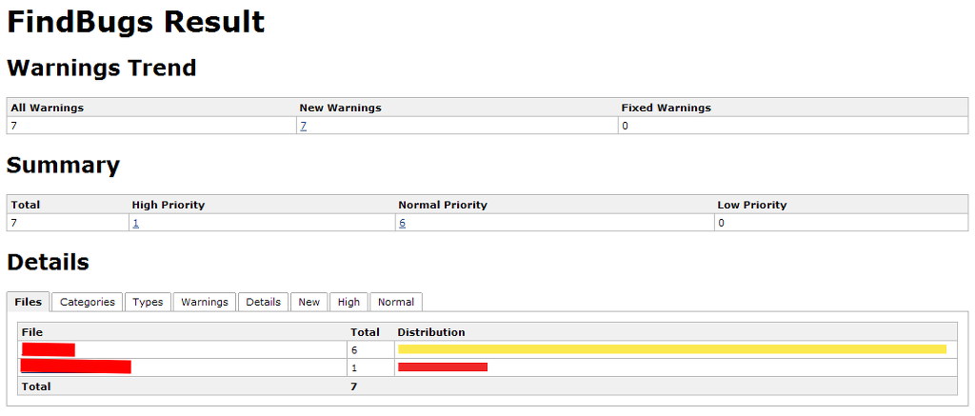Select the Normal tab
The image size is (975, 416).
[x=396, y=302]
